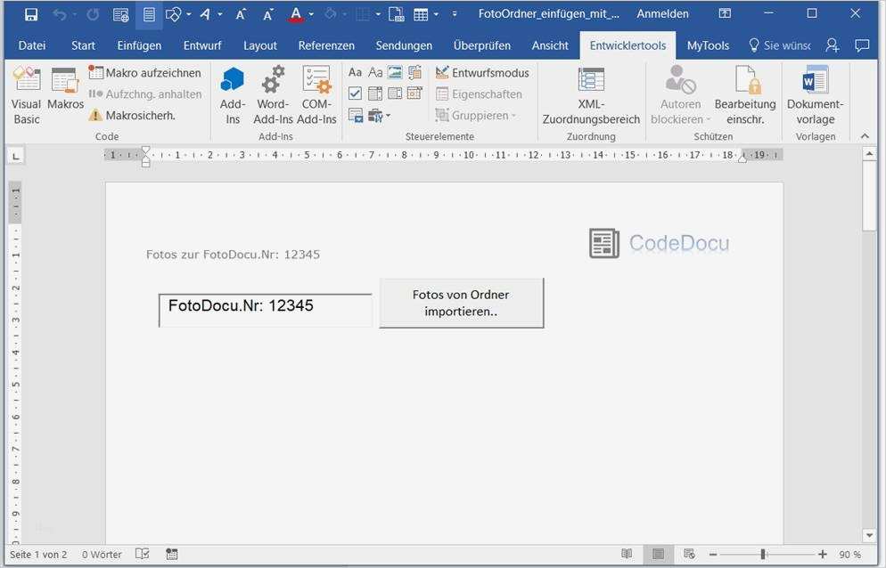The image size is (886, 568).
Task: Switch to the Start tab
Action: [83, 45]
